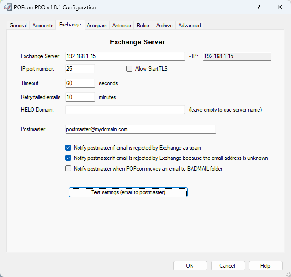Screen dimensions: 291x277
Task: Go to the Antispam tab
Action: (97, 26)
